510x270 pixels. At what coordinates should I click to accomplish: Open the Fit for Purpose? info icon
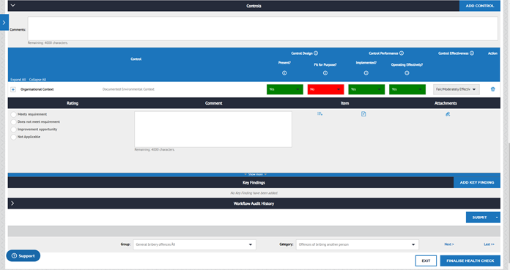click(325, 73)
